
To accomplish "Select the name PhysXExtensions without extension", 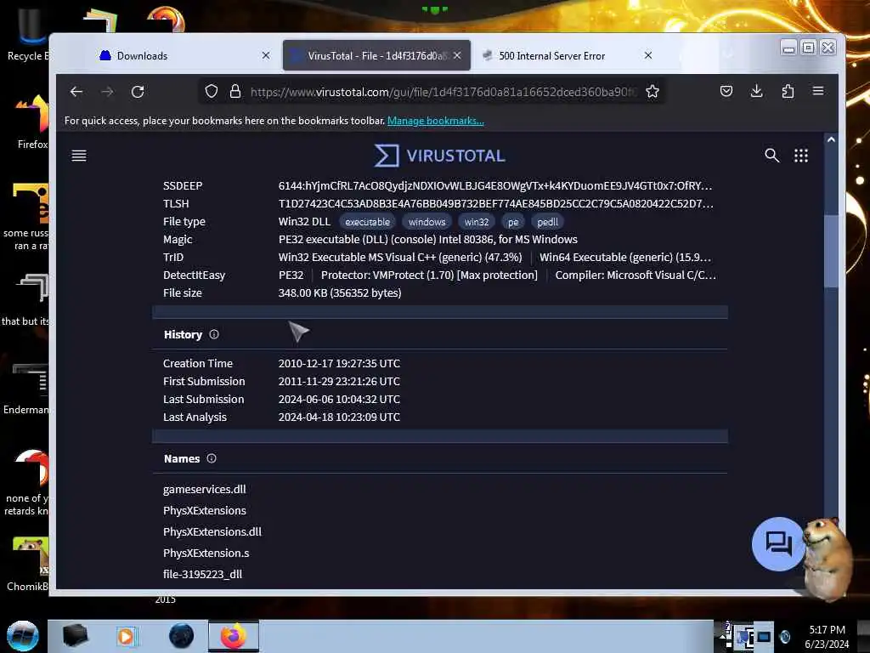I will (204, 511).
